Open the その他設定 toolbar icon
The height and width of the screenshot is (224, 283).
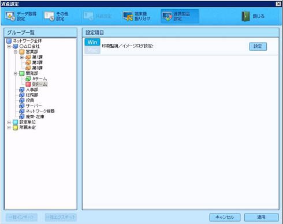(49, 16)
